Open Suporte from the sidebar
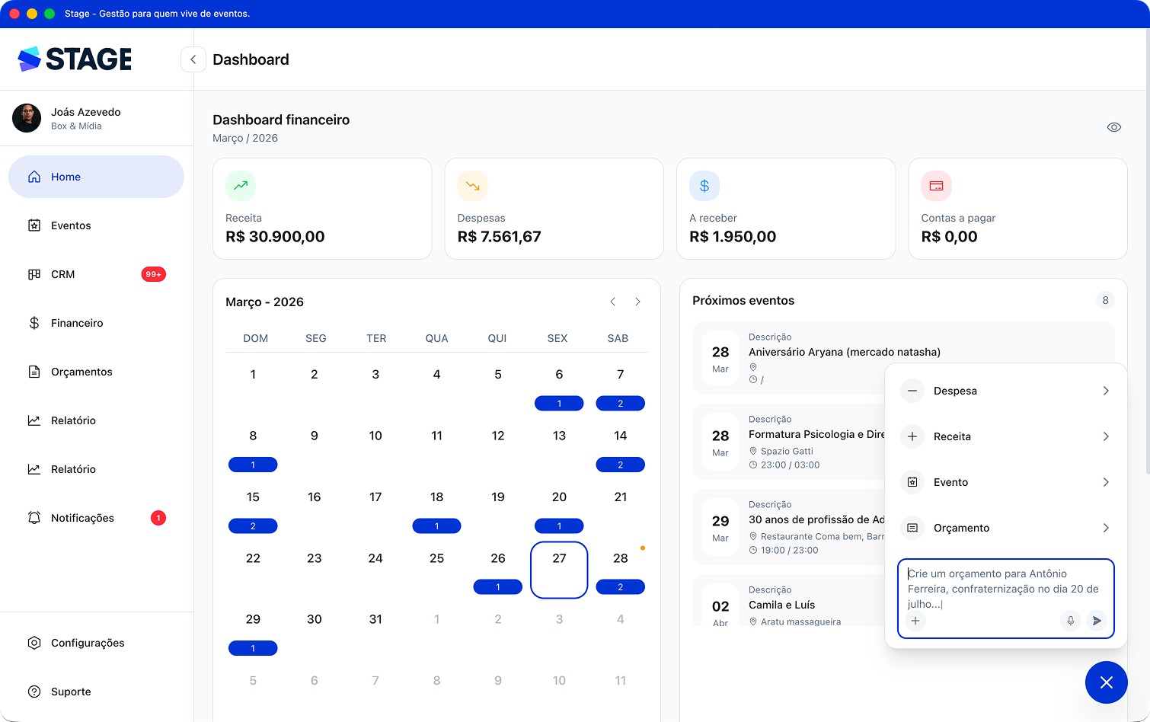Screen dimensions: 1150x722 [x=70, y=692]
